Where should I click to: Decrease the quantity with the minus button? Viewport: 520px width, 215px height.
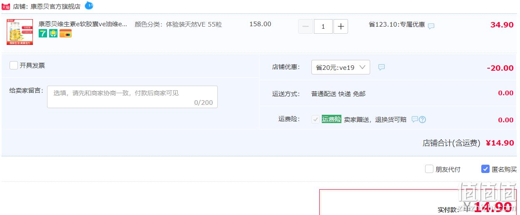[x=305, y=27]
